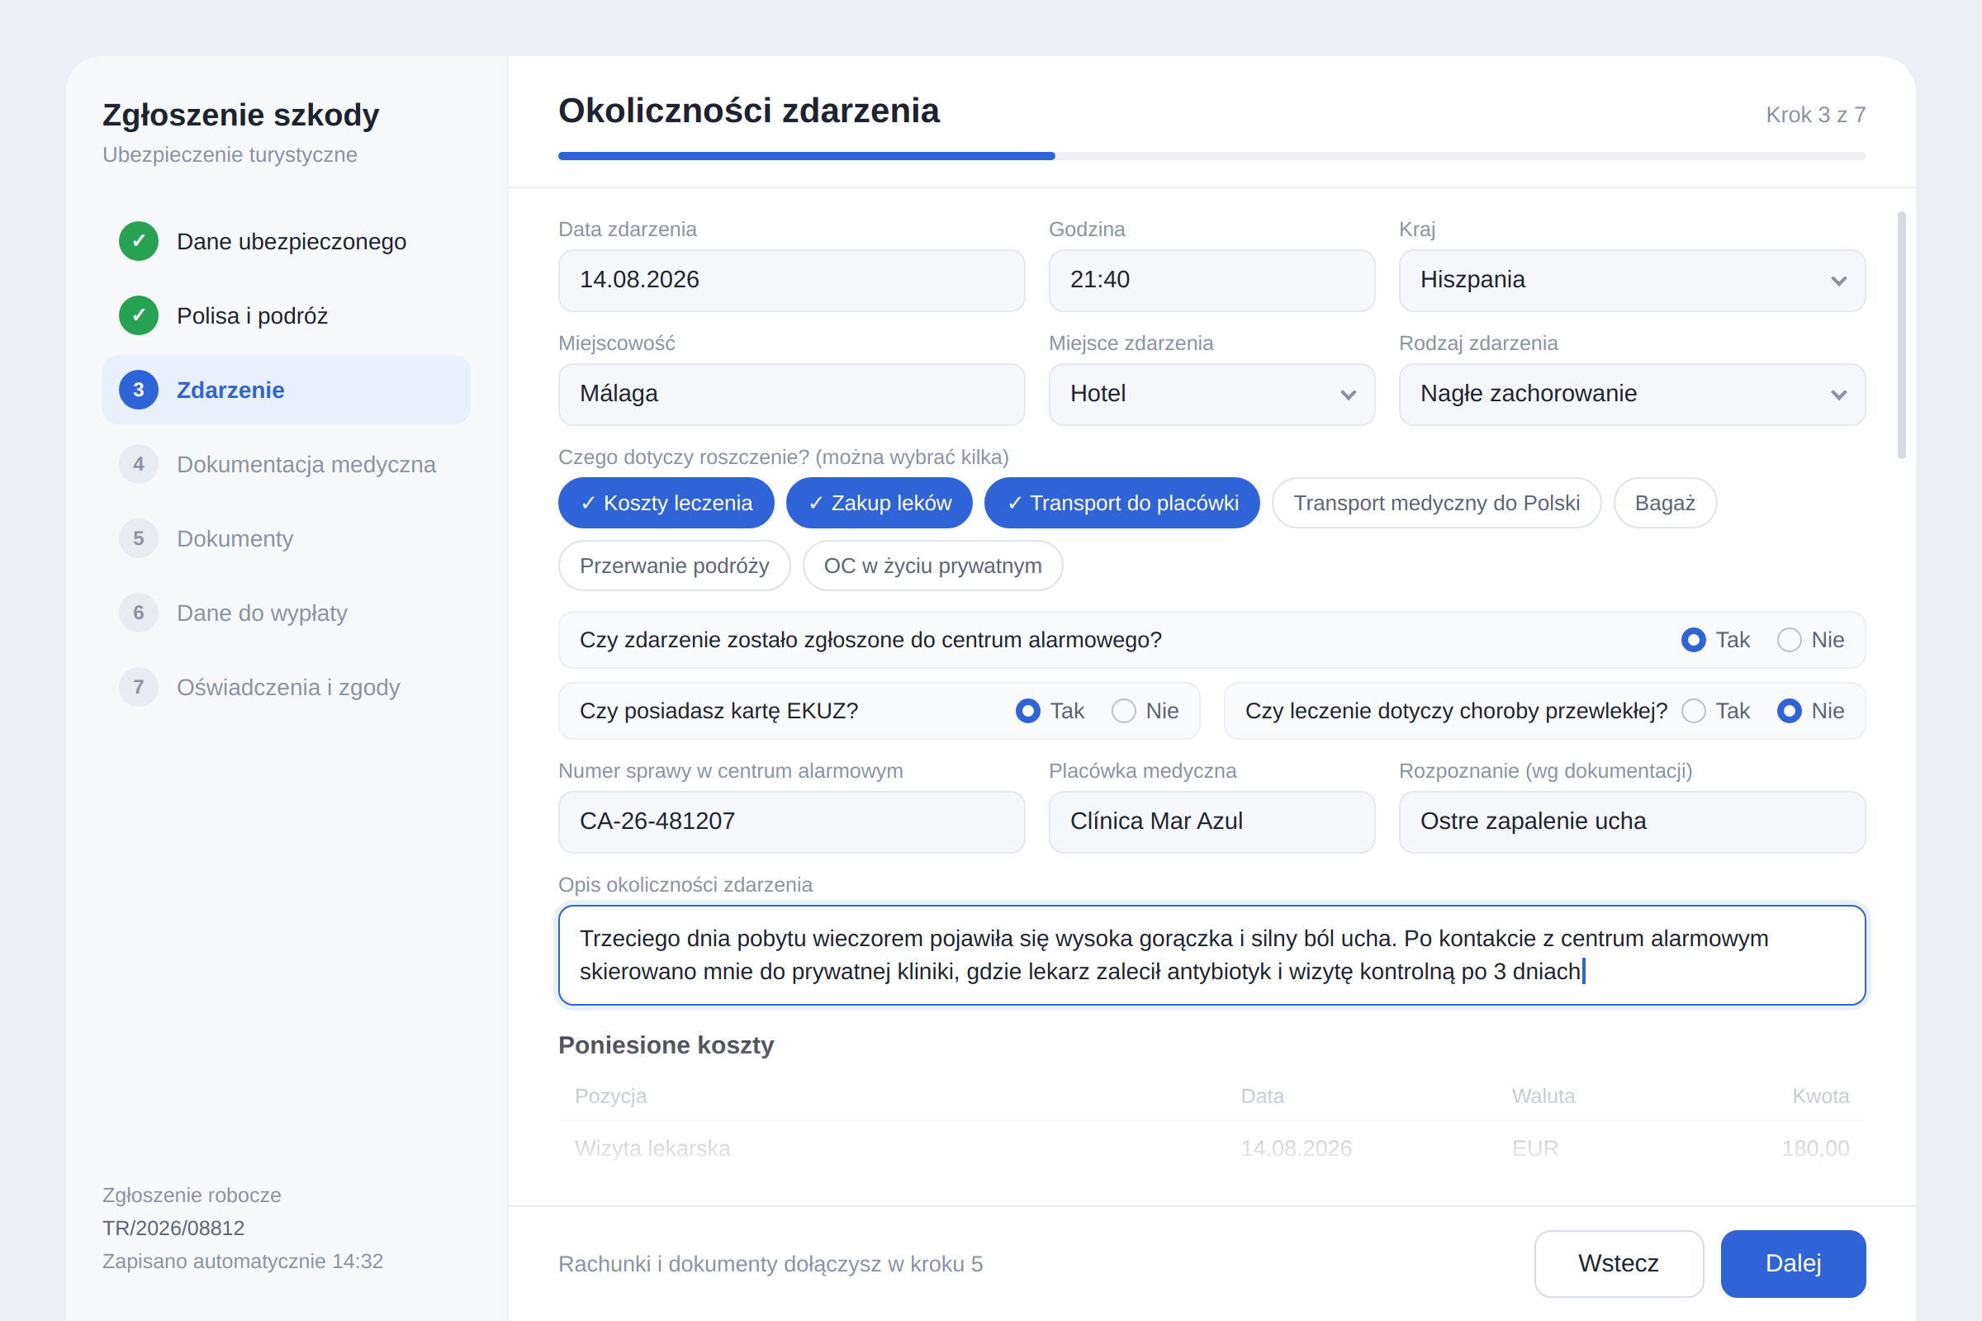
Task: Click the step progress bar at top
Action: click(1211, 156)
